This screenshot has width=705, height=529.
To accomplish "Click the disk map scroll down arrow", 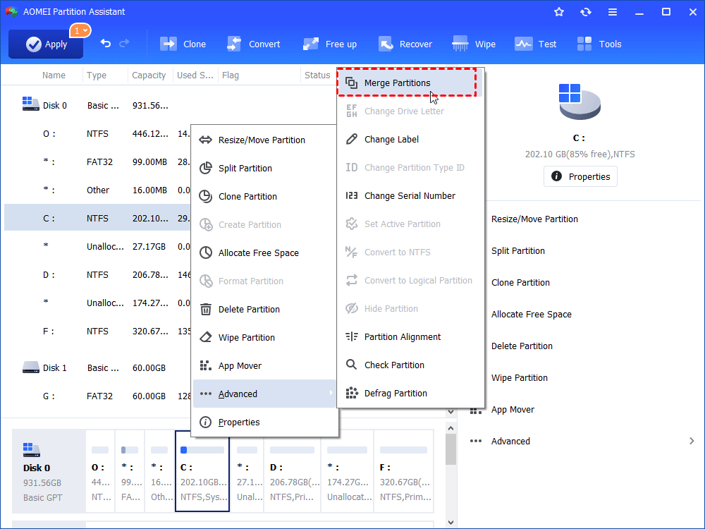I will pos(450,522).
